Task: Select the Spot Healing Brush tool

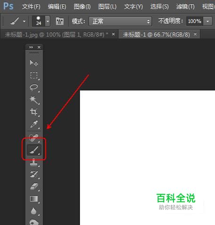Action: pyautogui.click(x=34, y=137)
